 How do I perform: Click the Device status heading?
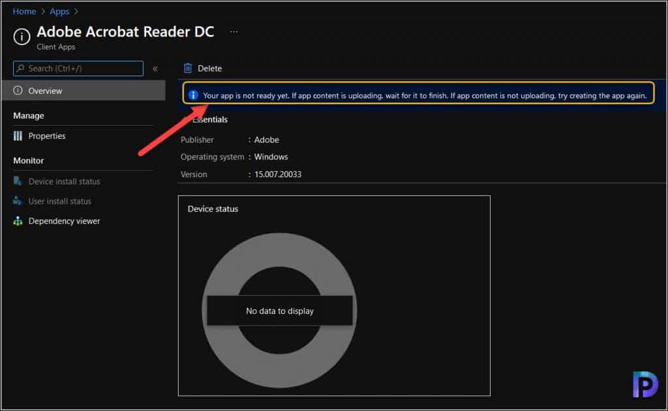click(x=213, y=209)
